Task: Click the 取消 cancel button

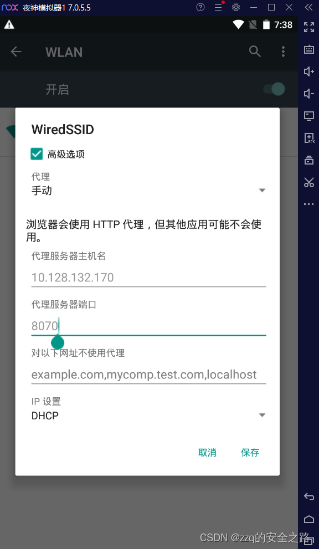Action: click(x=208, y=453)
